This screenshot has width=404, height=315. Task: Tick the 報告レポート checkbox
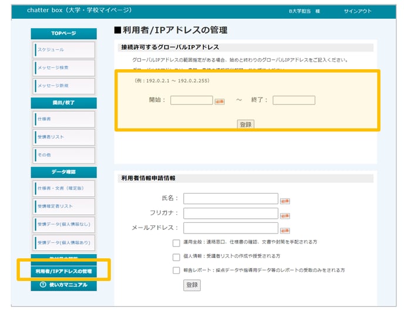pyautogui.click(x=176, y=270)
